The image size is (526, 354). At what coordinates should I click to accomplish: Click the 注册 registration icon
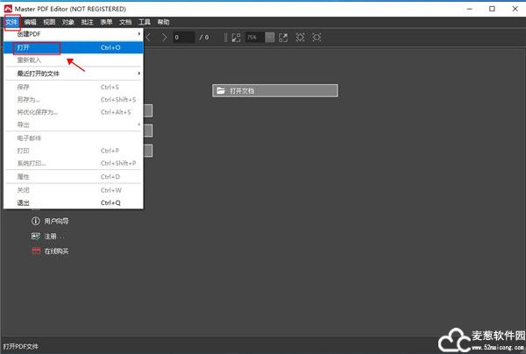[36, 236]
